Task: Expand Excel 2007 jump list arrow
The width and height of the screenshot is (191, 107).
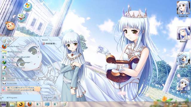Action: tap(38, 78)
